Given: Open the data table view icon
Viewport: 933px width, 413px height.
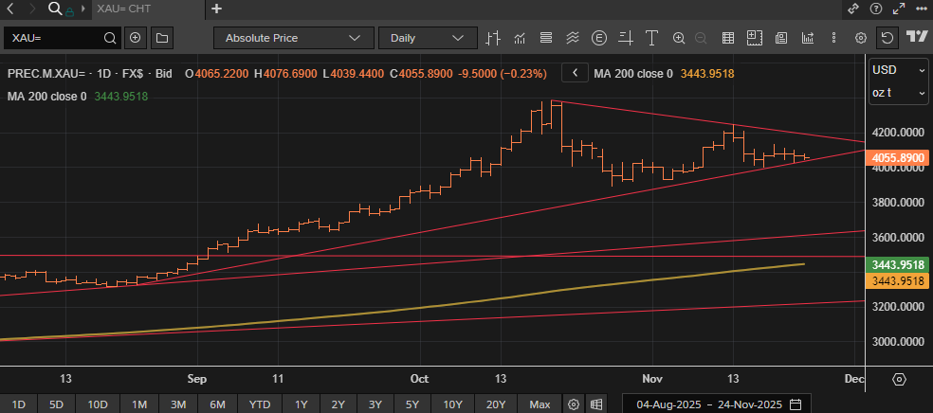Looking at the screenshot, I should 728,38.
